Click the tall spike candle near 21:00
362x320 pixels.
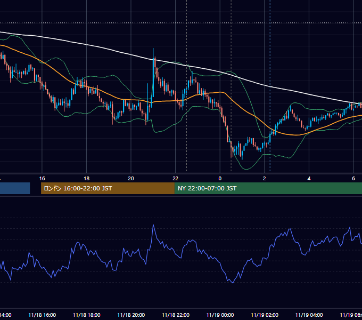(153, 73)
